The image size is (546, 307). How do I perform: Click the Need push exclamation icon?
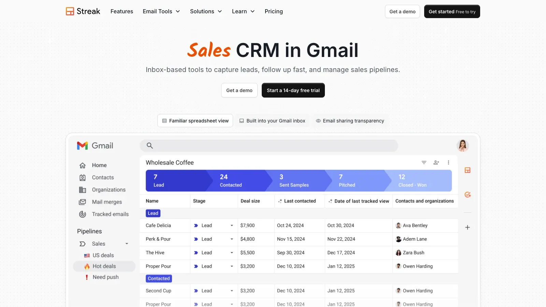tap(87, 277)
